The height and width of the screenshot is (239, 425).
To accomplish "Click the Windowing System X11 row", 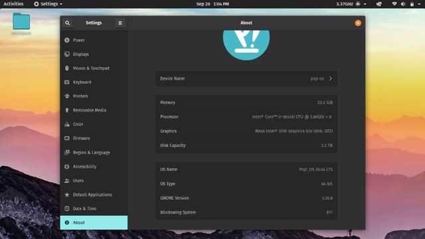I will coord(246,212).
